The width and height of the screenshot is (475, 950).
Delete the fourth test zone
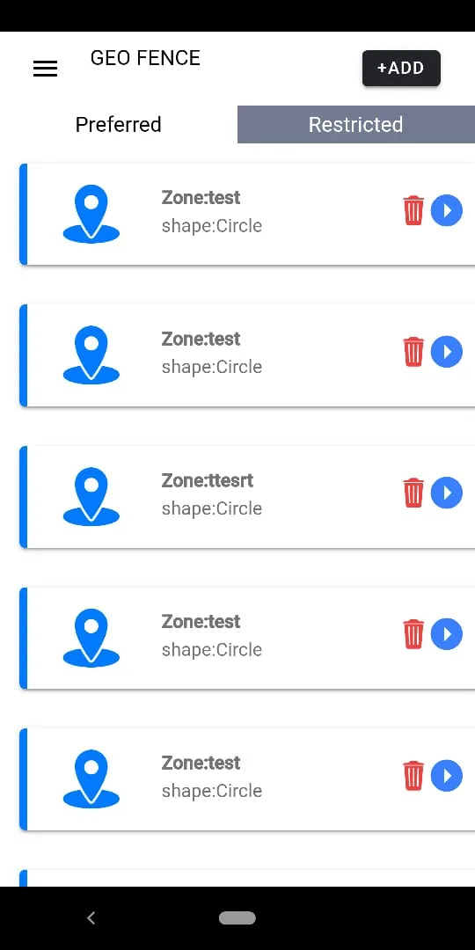coord(413,633)
